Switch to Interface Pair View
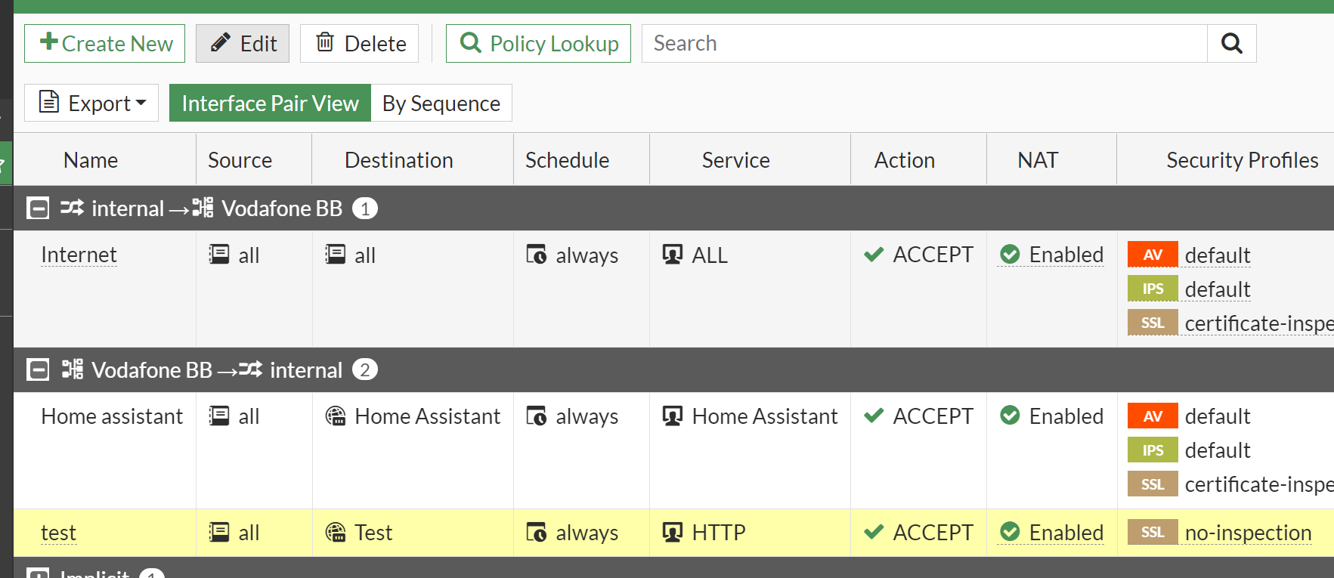This screenshot has height=578, width=1334. click(270, 104)
